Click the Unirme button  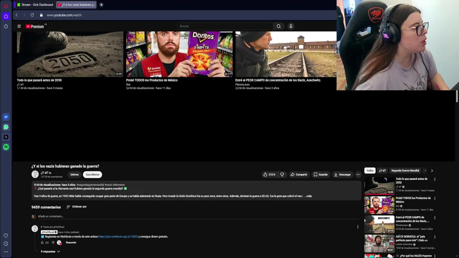pyautogui.click(x=74, y=175)
